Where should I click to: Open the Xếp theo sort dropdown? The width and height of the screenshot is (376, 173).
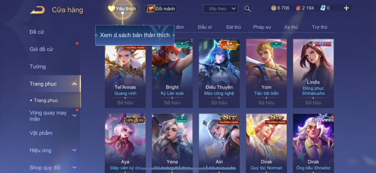coord(221,9)
